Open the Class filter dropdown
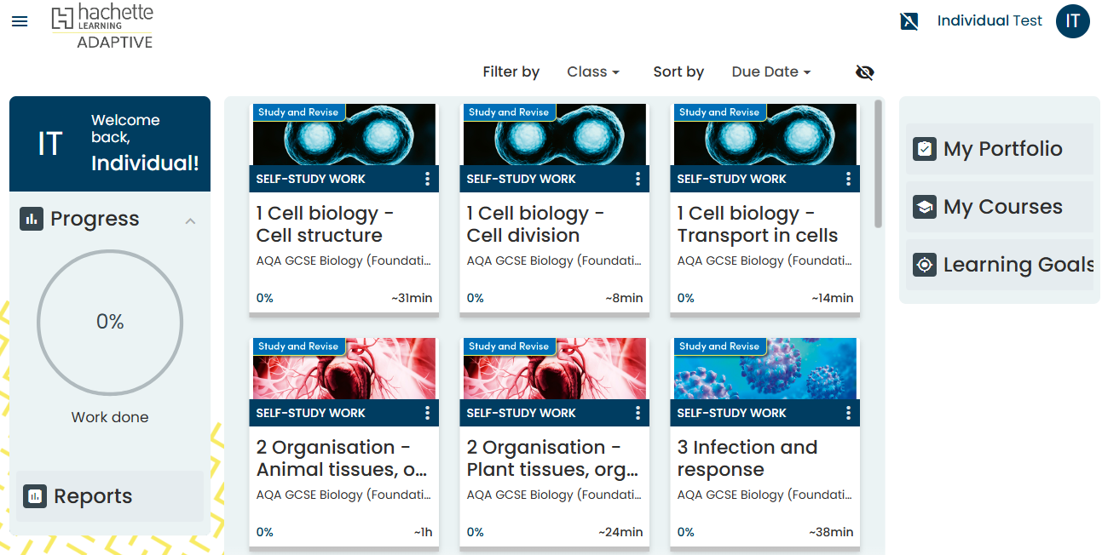 click(x=593, y=72)
